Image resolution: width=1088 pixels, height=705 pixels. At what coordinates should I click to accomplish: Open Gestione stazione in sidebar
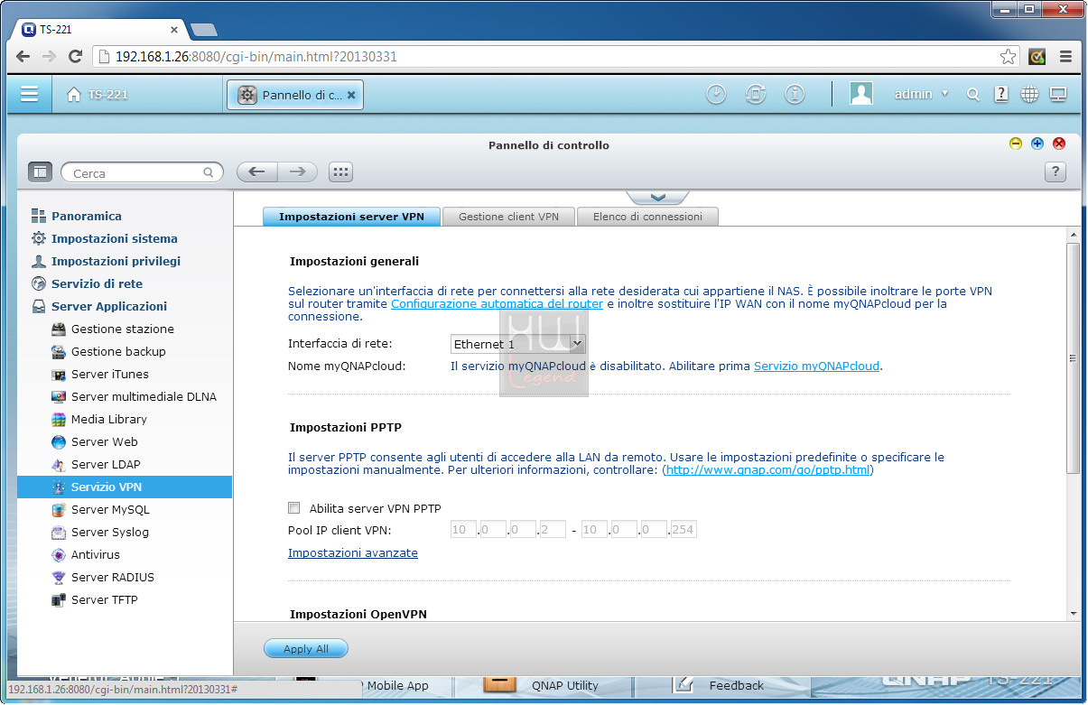click(x=125, y=329)
